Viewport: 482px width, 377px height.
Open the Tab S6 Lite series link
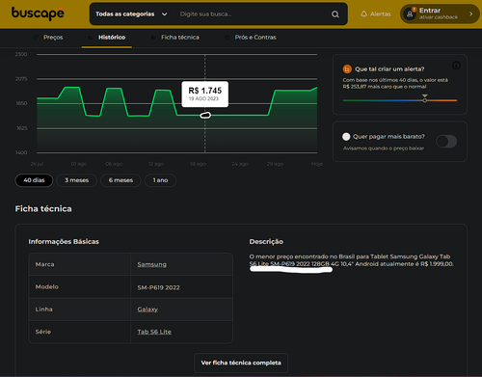(154, 332)
